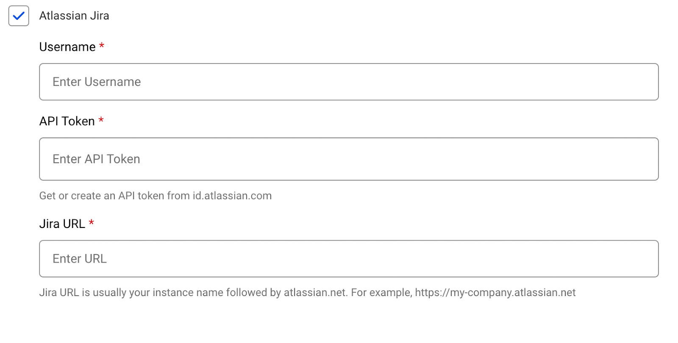Click the required asterisk next to API Token

click(100, 121)
